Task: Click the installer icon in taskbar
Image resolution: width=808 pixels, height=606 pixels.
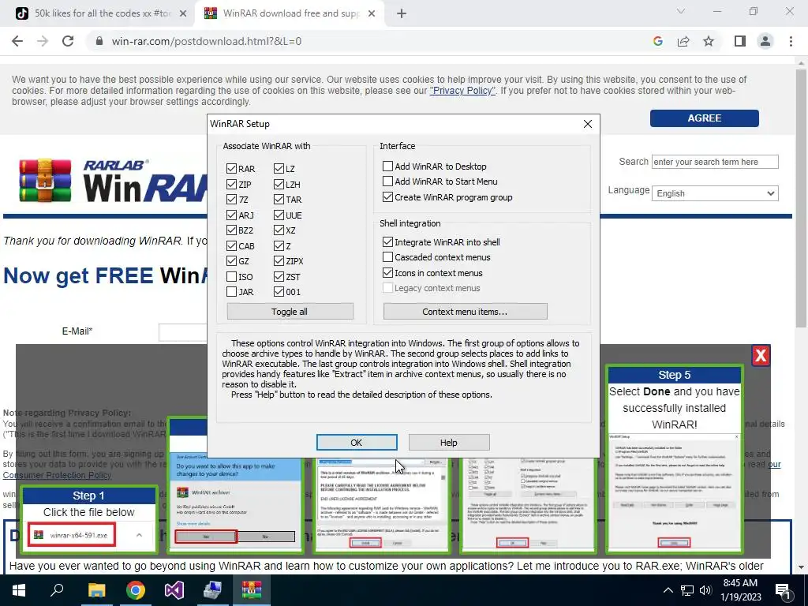Action: coord(212,590)
